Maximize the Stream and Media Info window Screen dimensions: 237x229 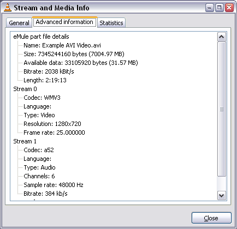tap(220, 8)
